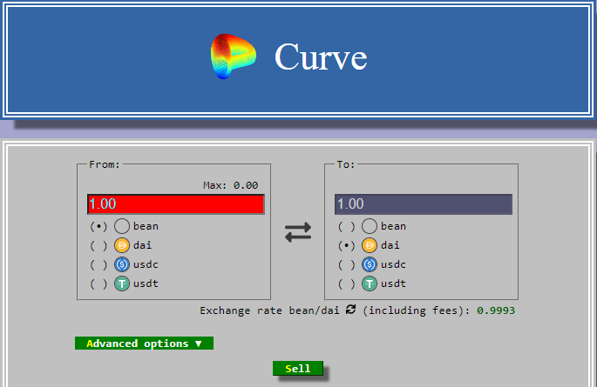Click the usdt label in To panel
This screenshot has height=387, width=597.
point(393,284)
